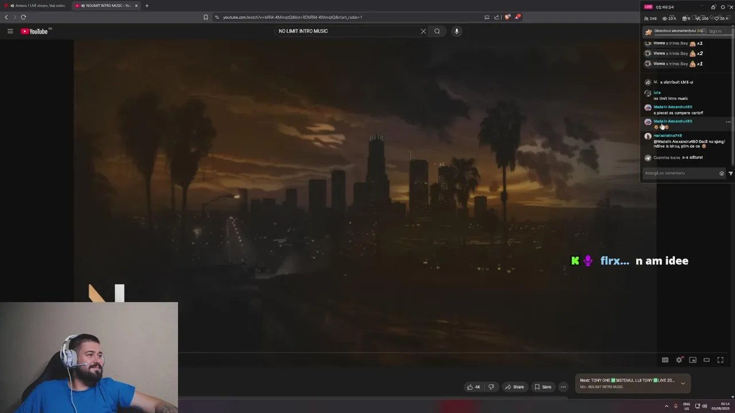Bookmark this page from the address bar
735x413 pixels.
click(206, 17)
